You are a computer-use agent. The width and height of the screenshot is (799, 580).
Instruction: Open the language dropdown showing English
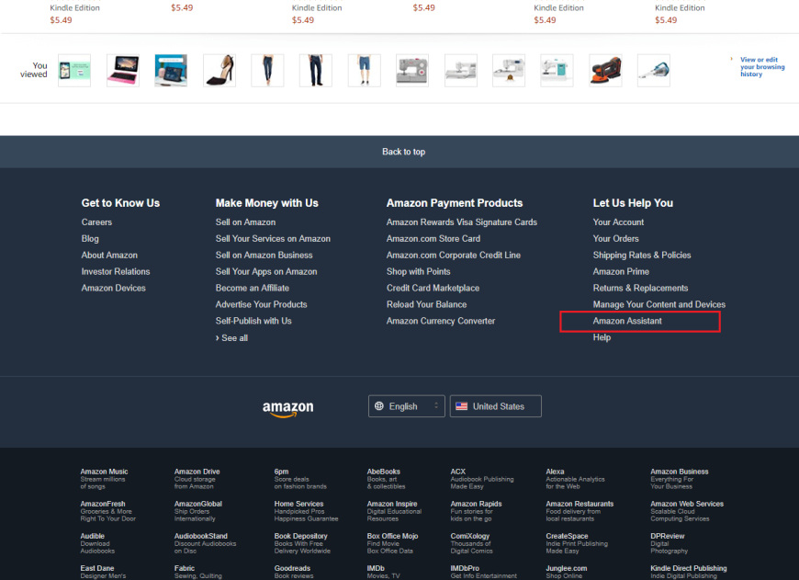pyautogui.click(x=407, y=406)
